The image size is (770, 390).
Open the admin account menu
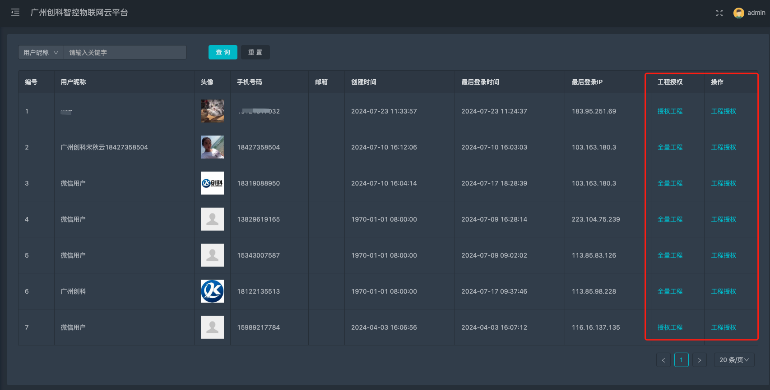756,13
